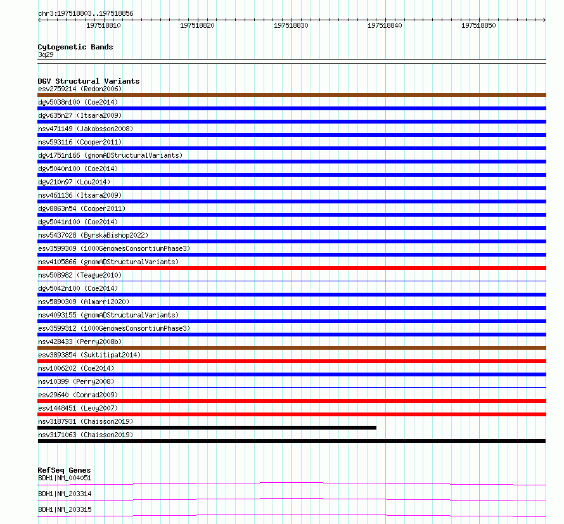This screenshot has height=524, width=564.
Task: Click the thin blue line for nsv508982
Action: pos(292,281)
